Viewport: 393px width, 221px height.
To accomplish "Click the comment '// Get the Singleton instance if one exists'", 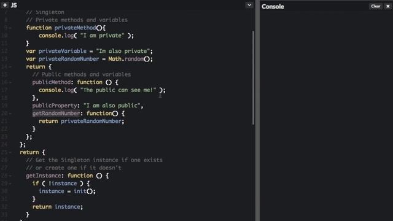I will click(x=94, y=160).
